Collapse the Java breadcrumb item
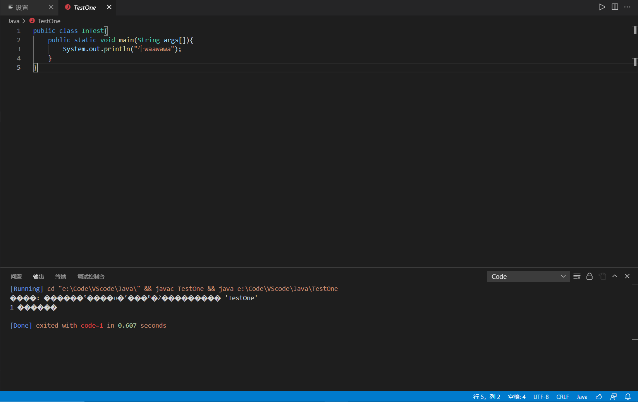Viewport: 638px width, 402px height. tap(14, 21)
